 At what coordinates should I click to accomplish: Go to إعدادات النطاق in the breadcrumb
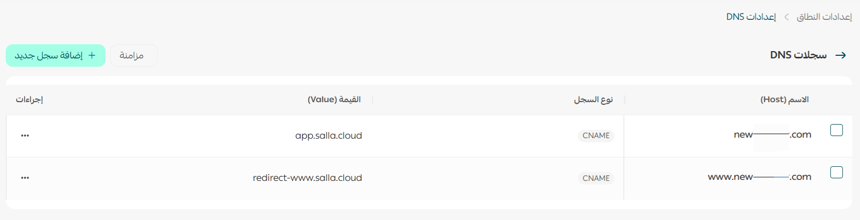tap(824, 17)
